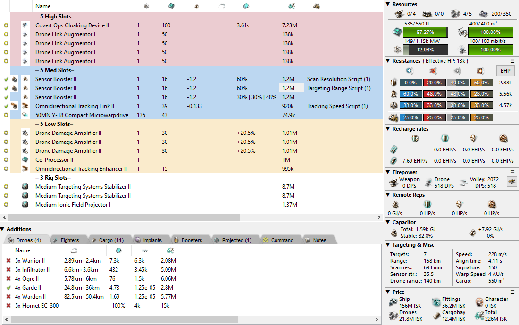
Task: Click the Scan Resolution Script charge icon
Action: point(15,79)
